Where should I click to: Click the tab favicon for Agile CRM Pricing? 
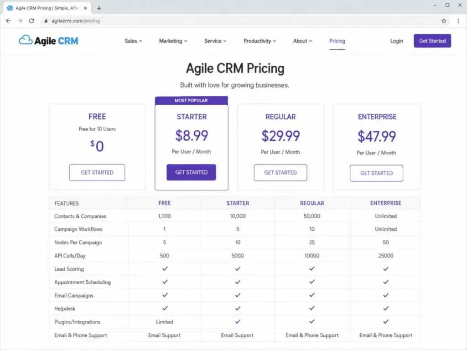[10, 8]
